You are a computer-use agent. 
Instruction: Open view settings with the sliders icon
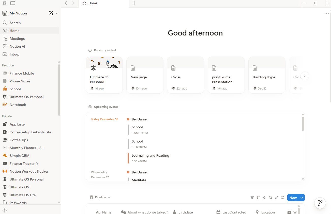pos(282,197)
